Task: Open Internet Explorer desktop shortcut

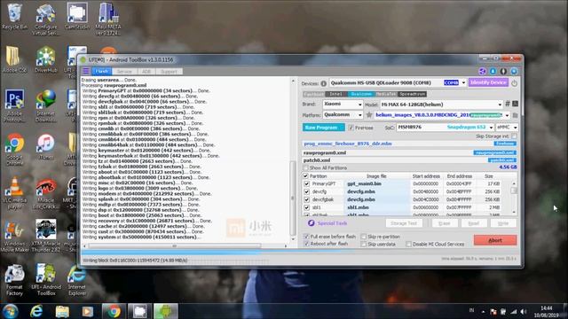Action: point(77,280)
